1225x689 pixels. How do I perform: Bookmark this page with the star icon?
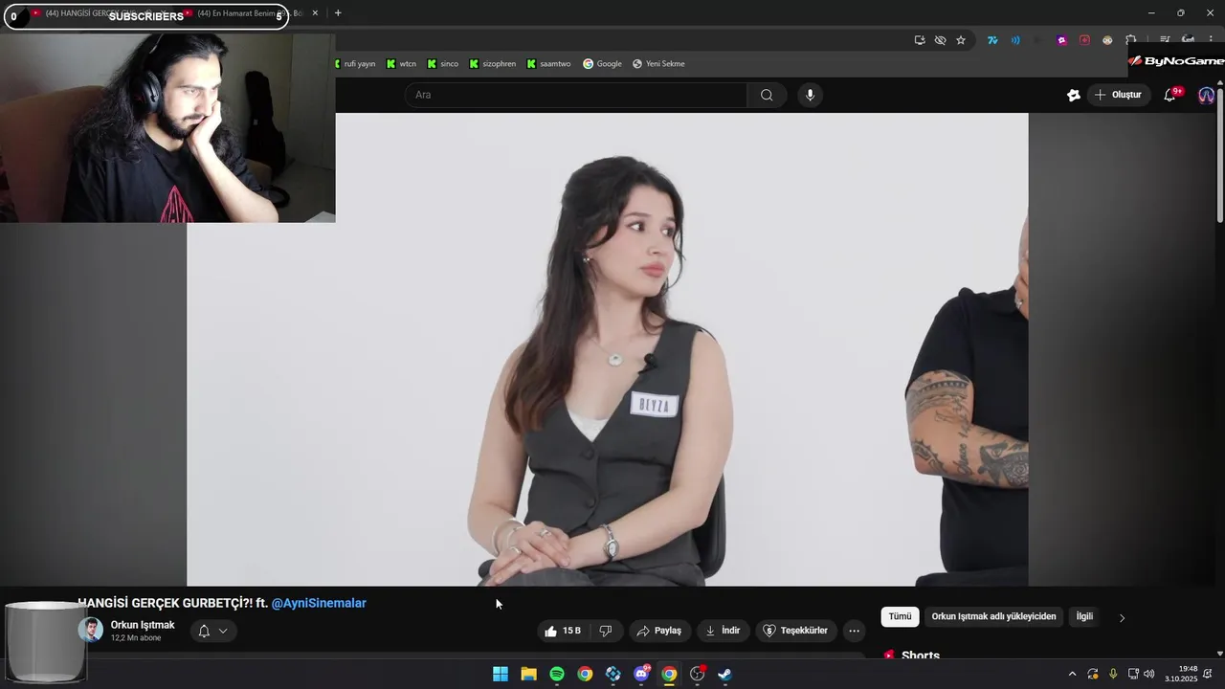coord(961,40)
